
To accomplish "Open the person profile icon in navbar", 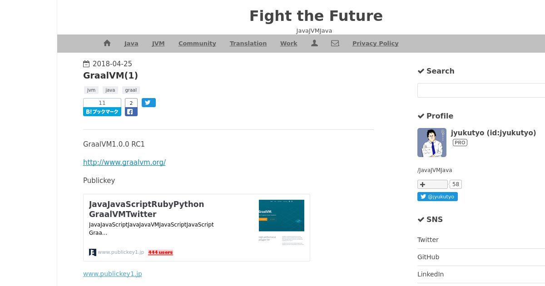I will tap(314, 43).
